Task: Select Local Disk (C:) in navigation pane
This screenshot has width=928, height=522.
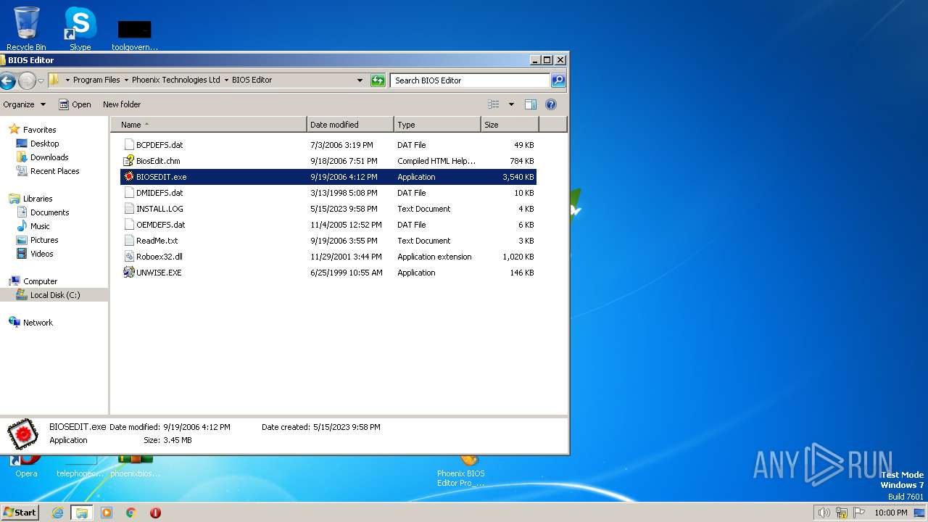Action: 55,295
